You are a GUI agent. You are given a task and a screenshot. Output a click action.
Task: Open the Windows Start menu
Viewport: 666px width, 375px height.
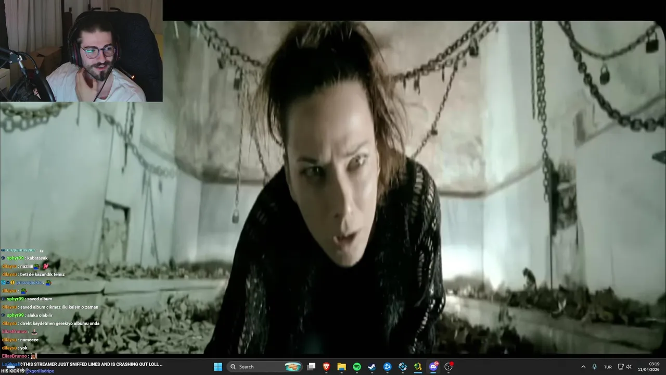click(x=218, y=367)
